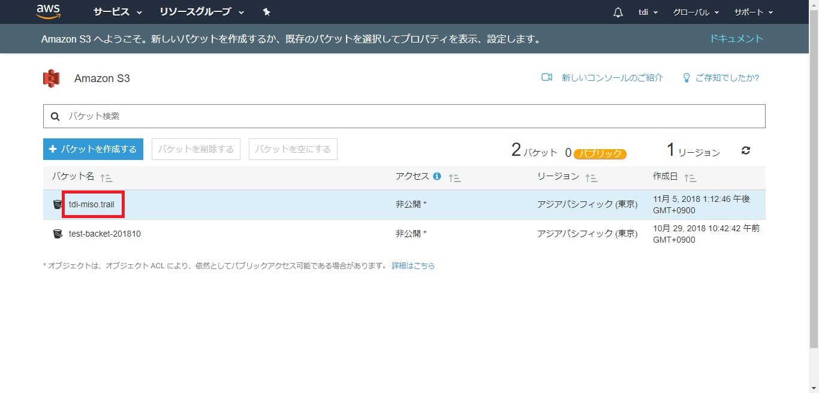Click the 詳細はこちら link
The width and height of the screenshot is (819, 393).
click(x=413, y=265)
